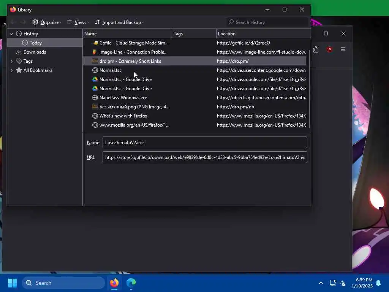This screenshot has height=292, width=389.
Task: Select the Безымянный.png history entry
Action: click(194, 107)
